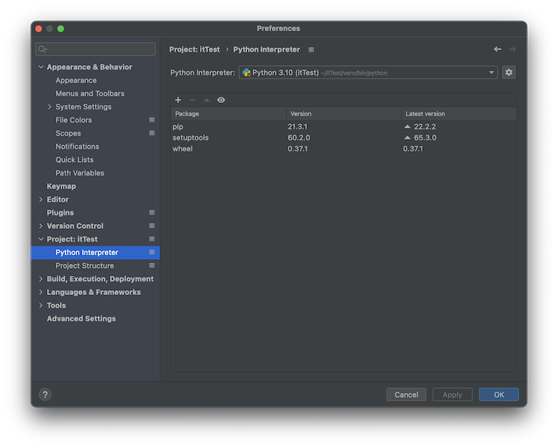Click project-level icon beside Project Structure
Screen dimensions: 558x448
[x=151, y=265]
